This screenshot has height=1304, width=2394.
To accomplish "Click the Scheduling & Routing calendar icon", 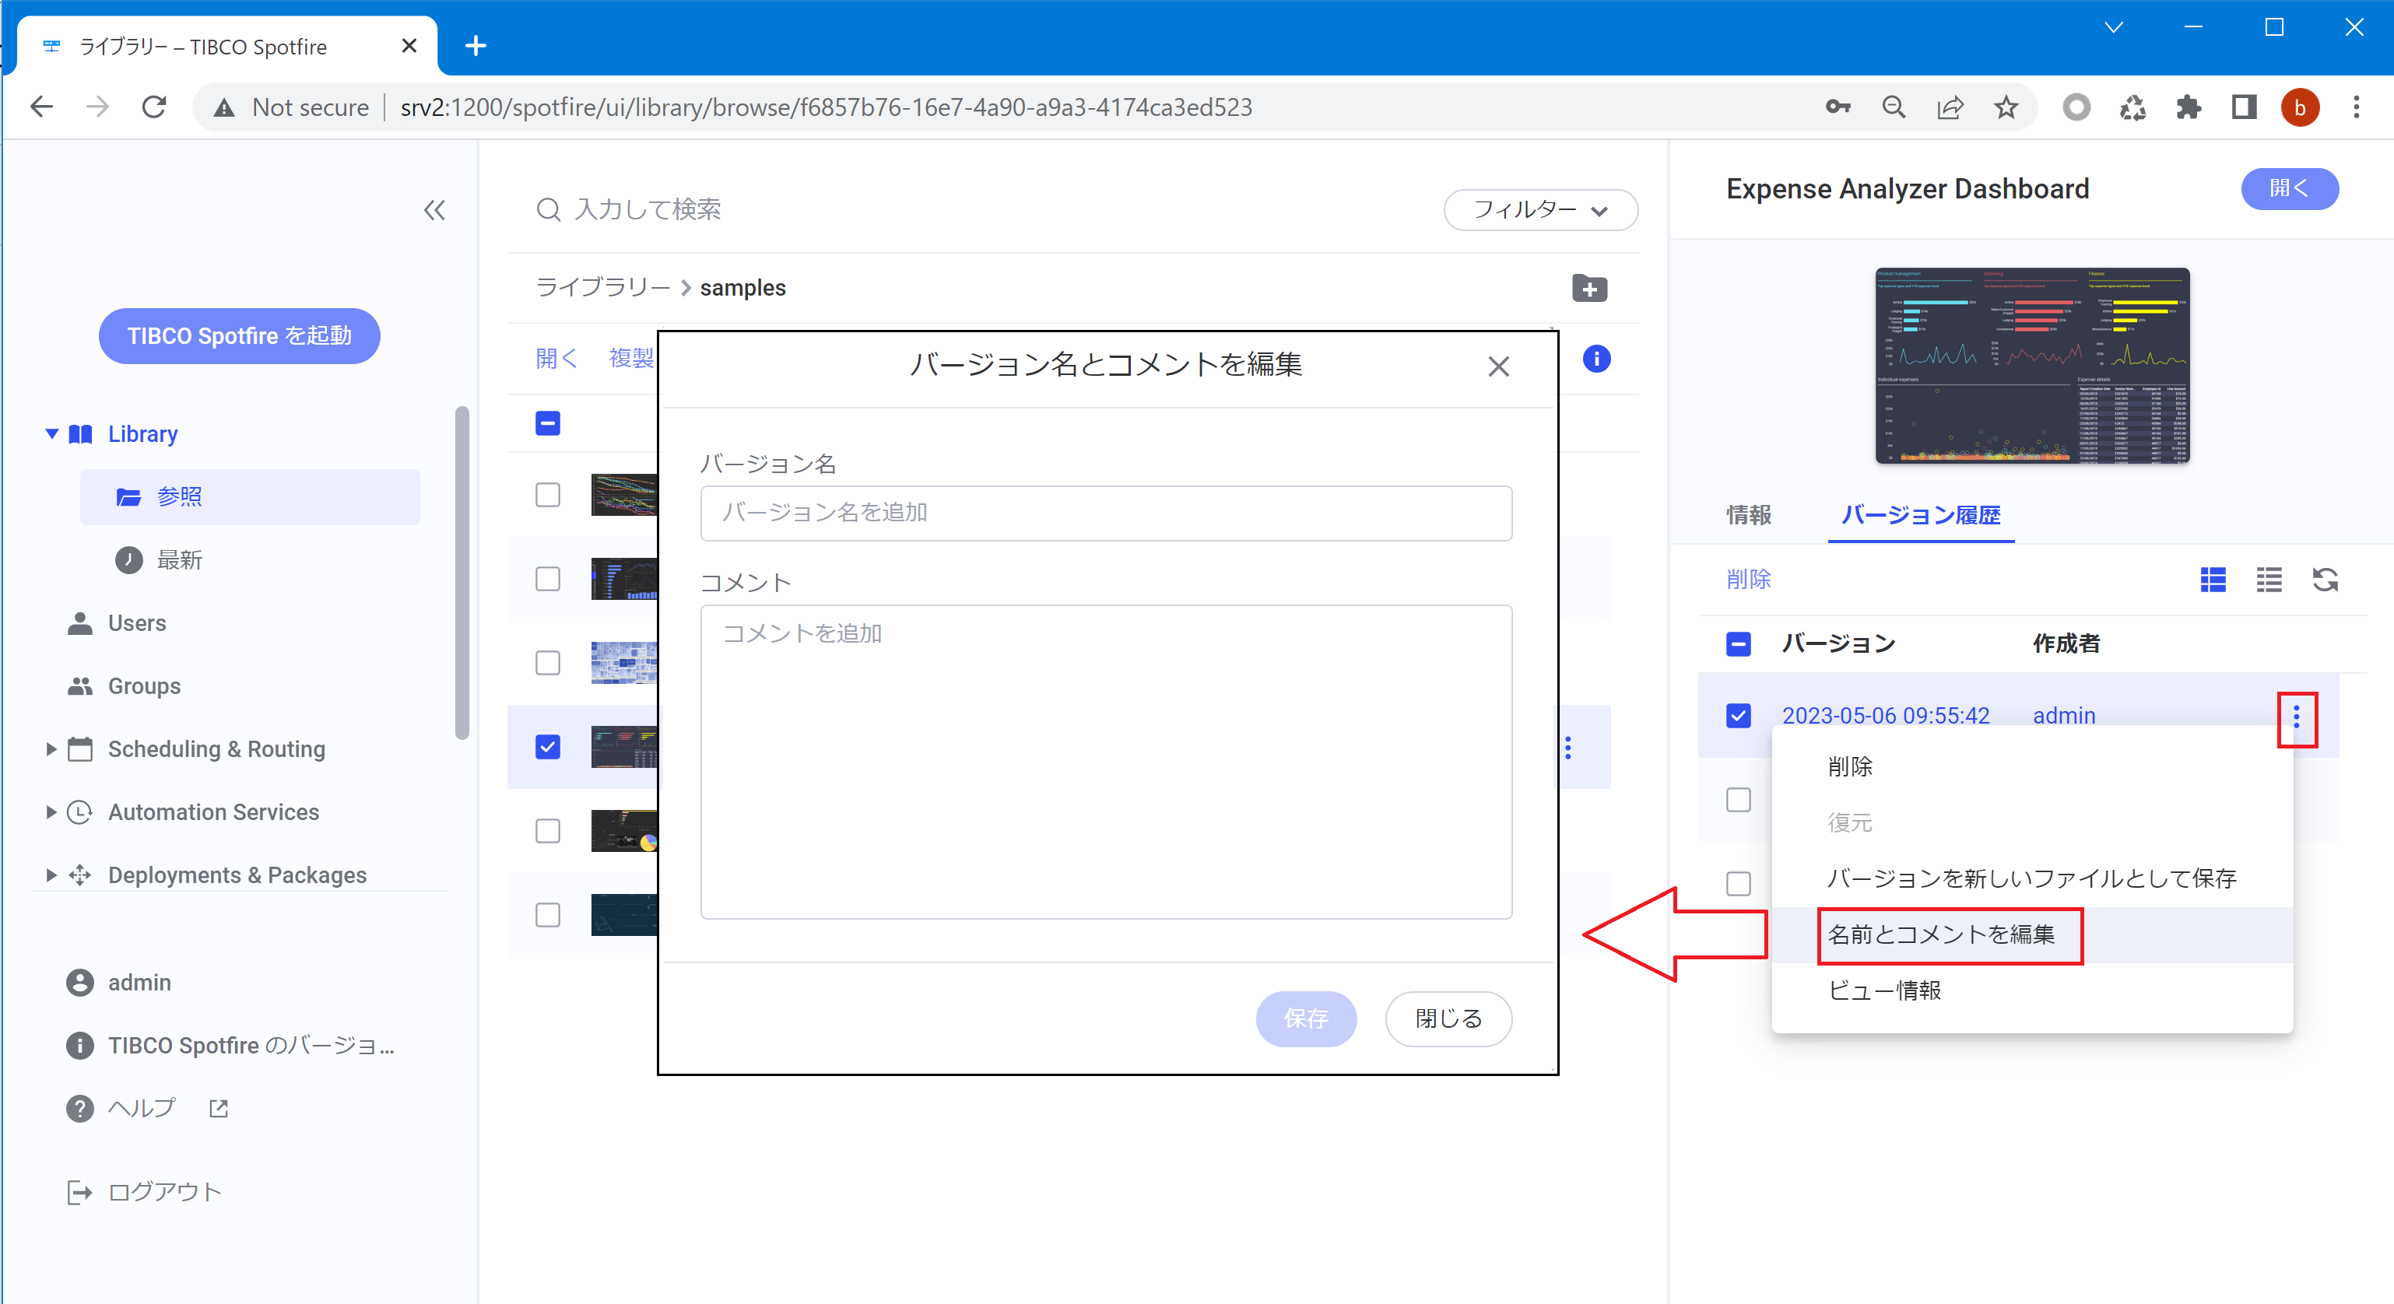I will click(x=80, y=748).
